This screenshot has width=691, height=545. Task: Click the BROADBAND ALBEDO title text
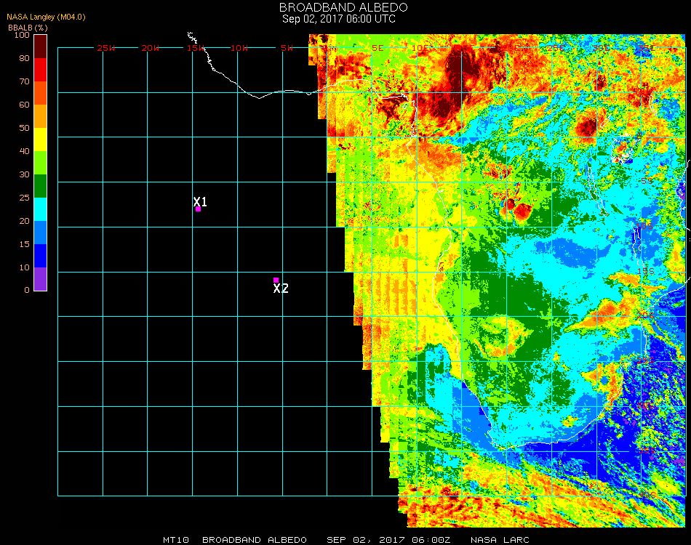[x=338, y=7]
